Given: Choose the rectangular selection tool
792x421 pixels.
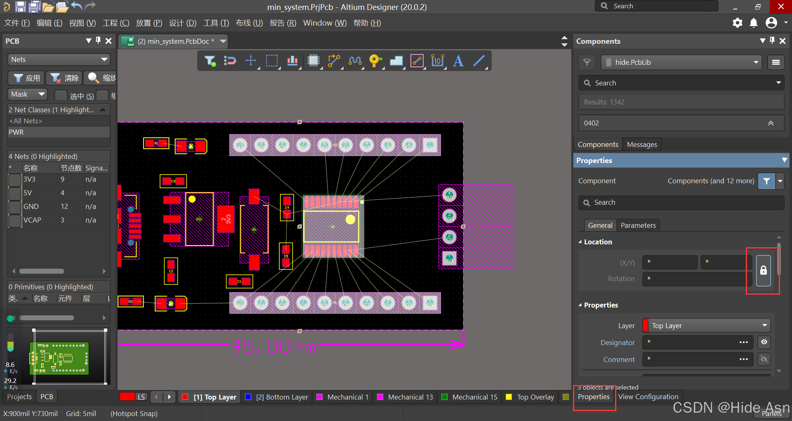Looking at the screenshot, I should point(272,61).
